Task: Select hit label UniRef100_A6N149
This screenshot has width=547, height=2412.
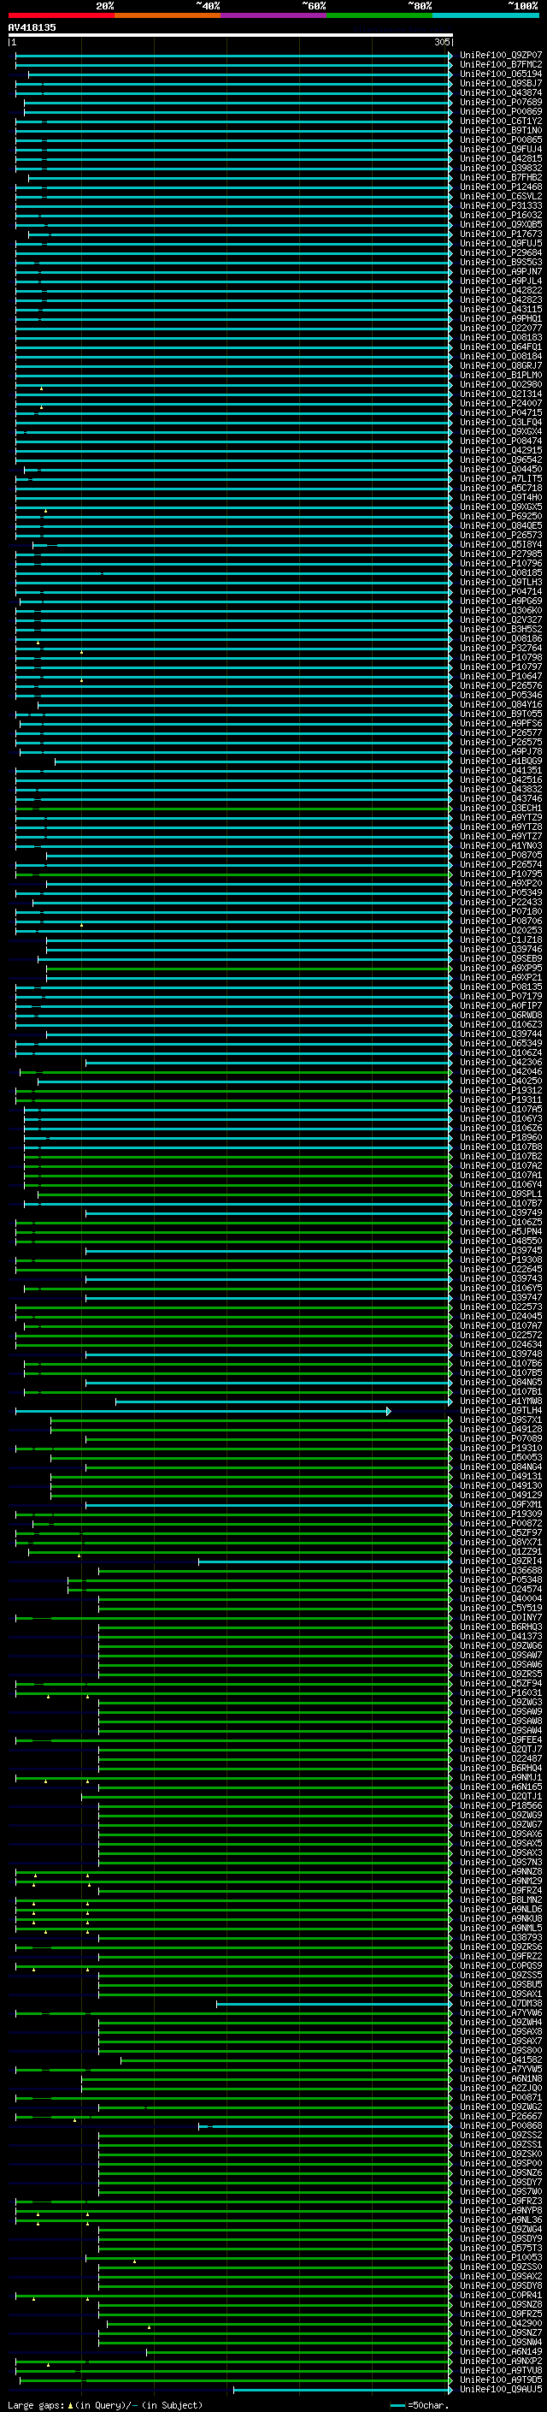Action: pyautogui.click(x=501, y=2351)
